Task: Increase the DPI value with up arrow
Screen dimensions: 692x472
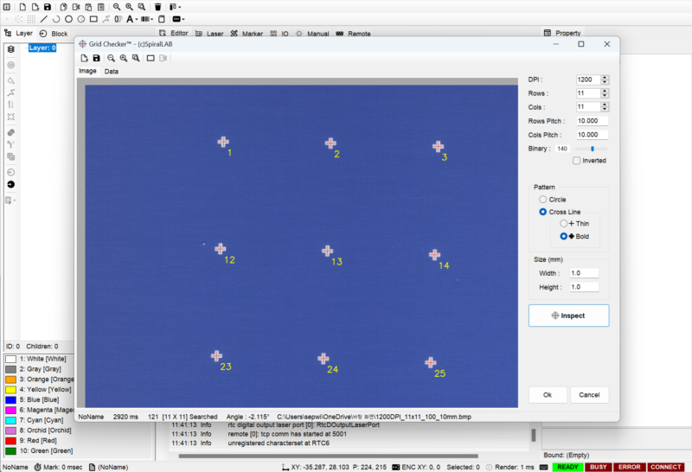Action: pyautogui.click(x=605, y=77)
